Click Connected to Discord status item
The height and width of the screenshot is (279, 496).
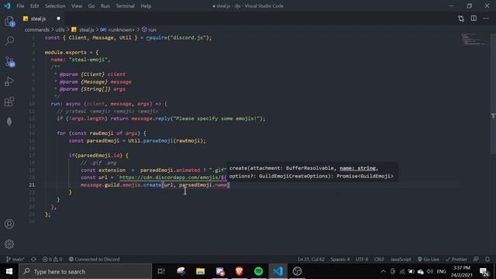click(x=95, y=259)
